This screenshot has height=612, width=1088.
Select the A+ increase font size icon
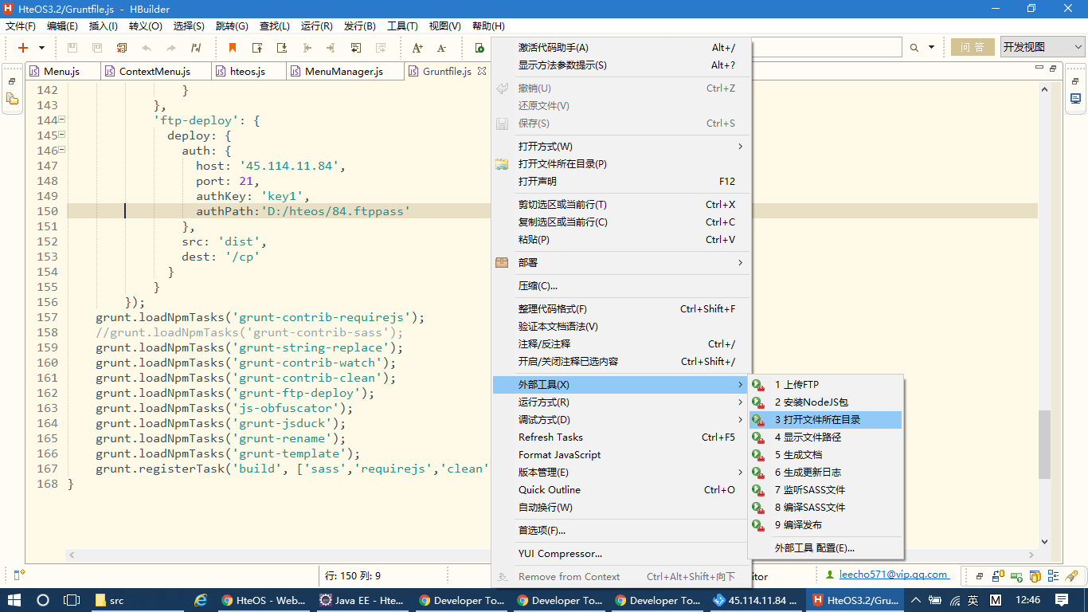[x=417, y=48]
